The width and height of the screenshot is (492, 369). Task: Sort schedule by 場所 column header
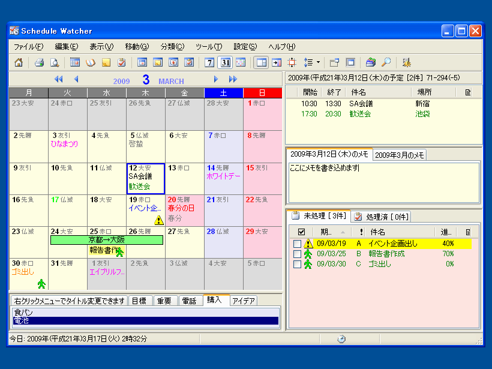(x=434, y=92)
